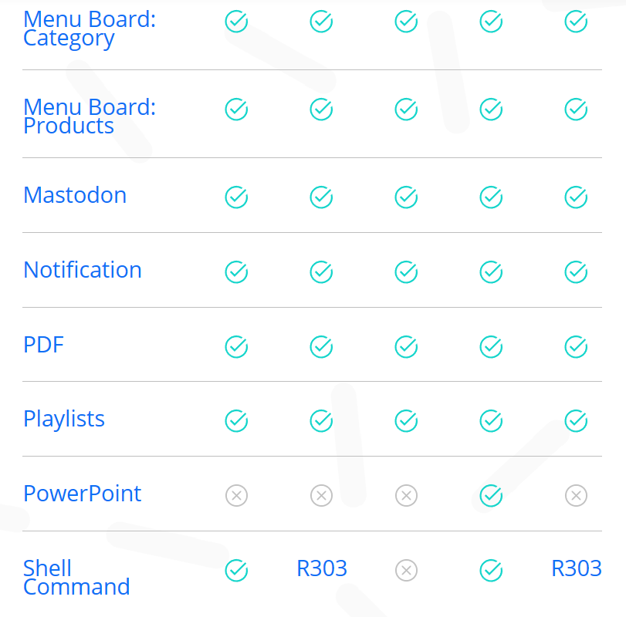This screenshot has height=617, width=626.
Task: Open the Shell Command link
Action: pos(76,578)
